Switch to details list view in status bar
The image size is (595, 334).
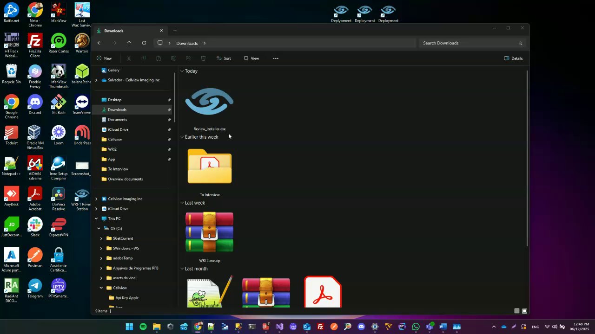pyautogui.click(x=517, y=311)
